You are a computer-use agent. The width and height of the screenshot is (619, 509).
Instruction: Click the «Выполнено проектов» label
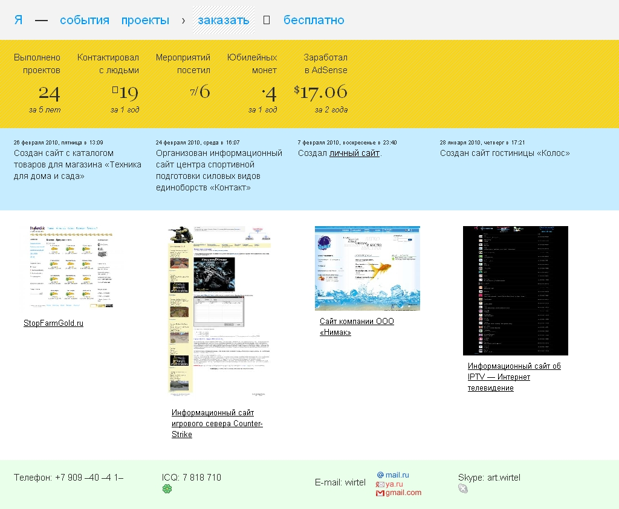(x=37, y=63)
